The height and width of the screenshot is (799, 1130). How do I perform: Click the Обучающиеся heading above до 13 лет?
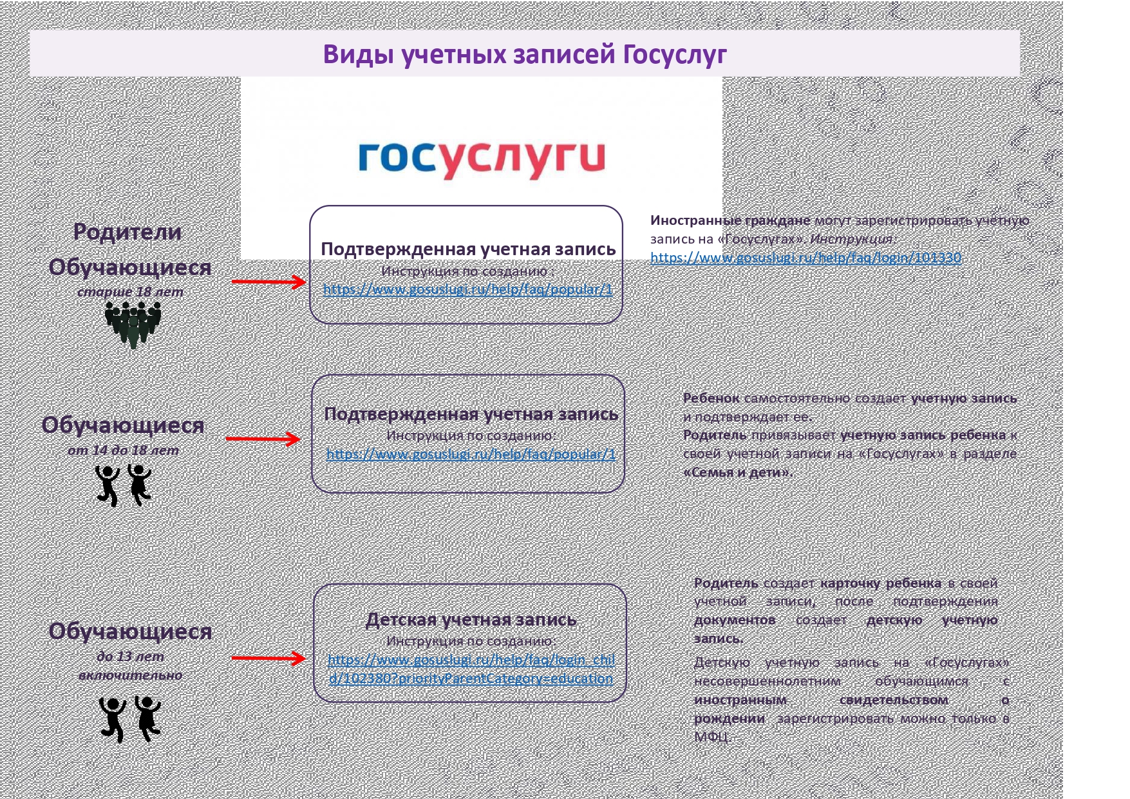coord(130,631)
